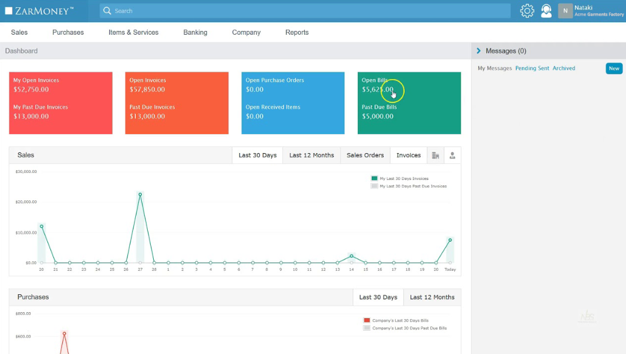Expand the Items & Services menu
The height and width of the screenshot is (354, 626).
tap(133, 32)
